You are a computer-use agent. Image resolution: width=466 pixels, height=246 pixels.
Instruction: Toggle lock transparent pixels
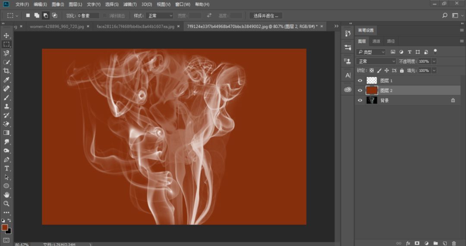[x=372, y=71]
